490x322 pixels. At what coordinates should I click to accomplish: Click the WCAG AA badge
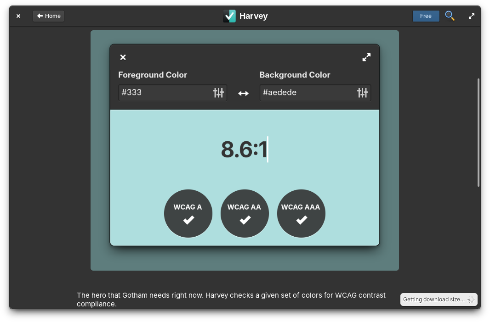tap(245, 214)
